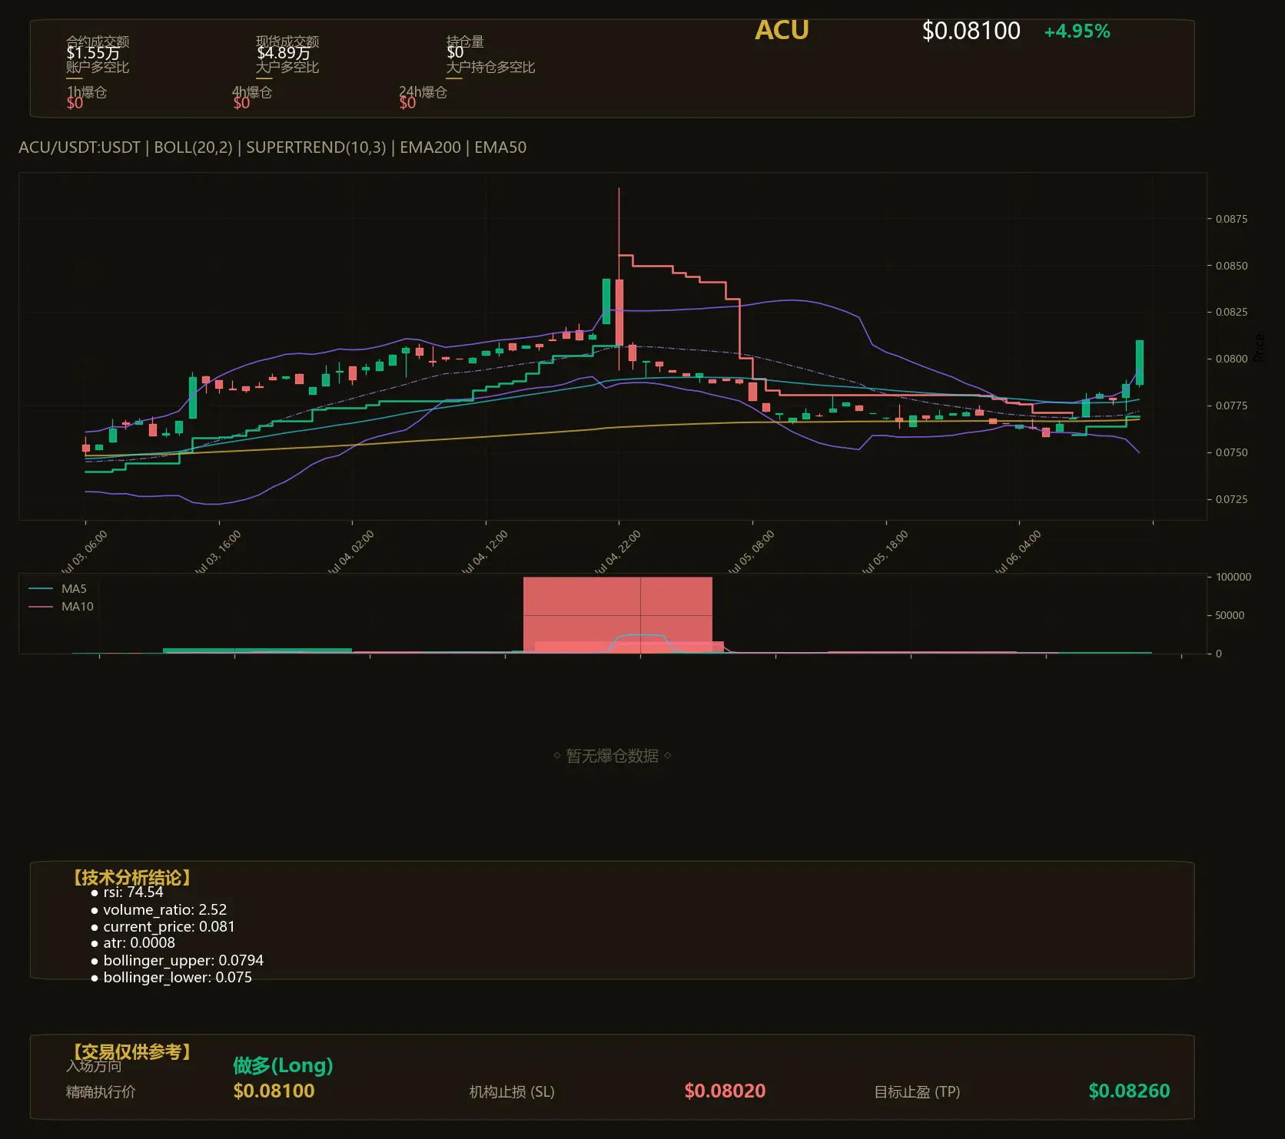
Task: Select the $0.08020 stop loss value
Action: pos(725,1091)
